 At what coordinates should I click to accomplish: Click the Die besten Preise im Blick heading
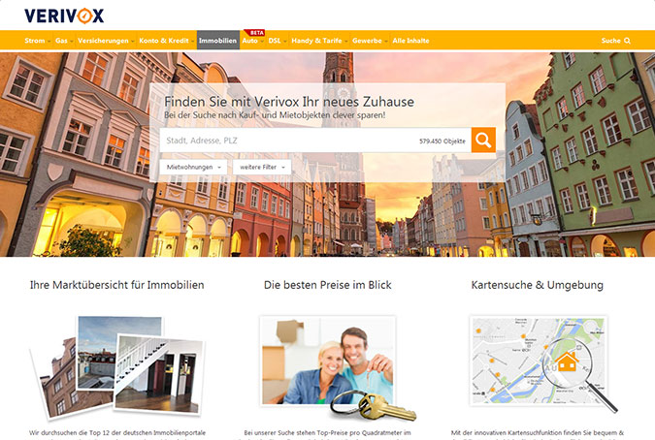[328, 285]
